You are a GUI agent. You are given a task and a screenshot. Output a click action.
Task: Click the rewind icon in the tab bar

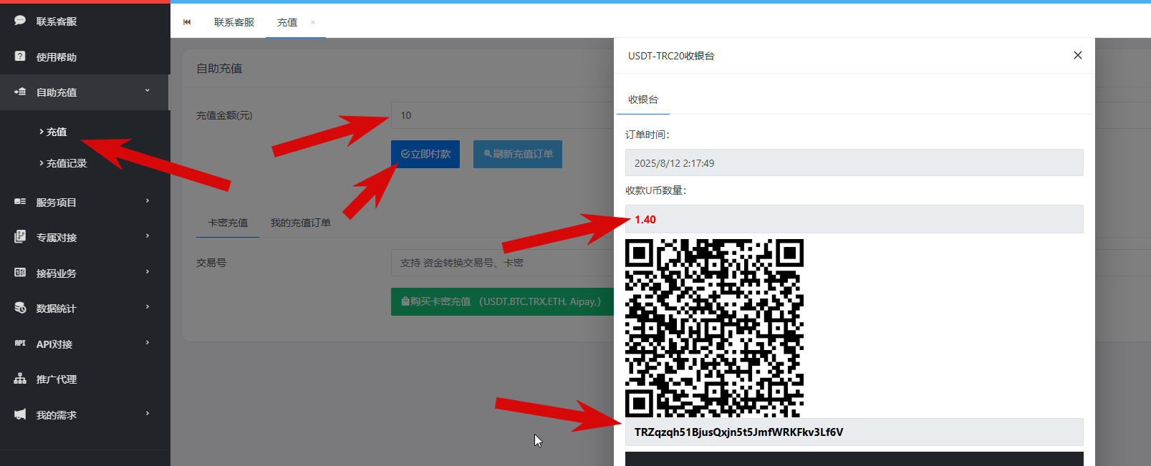click(x=187, y=22)
